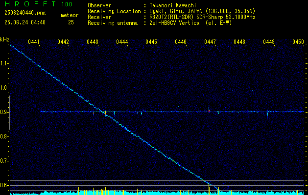Click time marker 0444
The width and height of the screenshot is (308, 195).
[122, 41]
